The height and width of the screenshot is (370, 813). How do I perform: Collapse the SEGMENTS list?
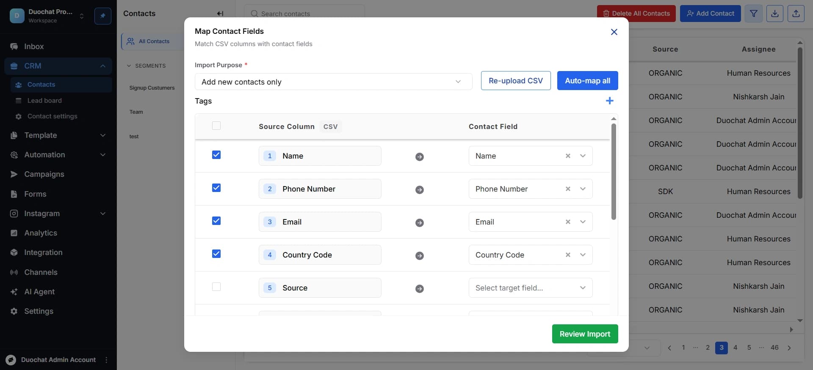(x=146, y=66)
